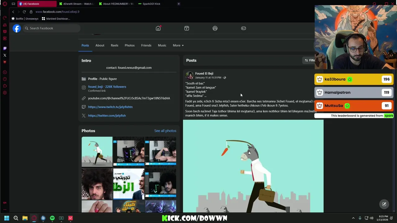
Task: Click ka33boura leaderboard entry
Action: [354, 79]
